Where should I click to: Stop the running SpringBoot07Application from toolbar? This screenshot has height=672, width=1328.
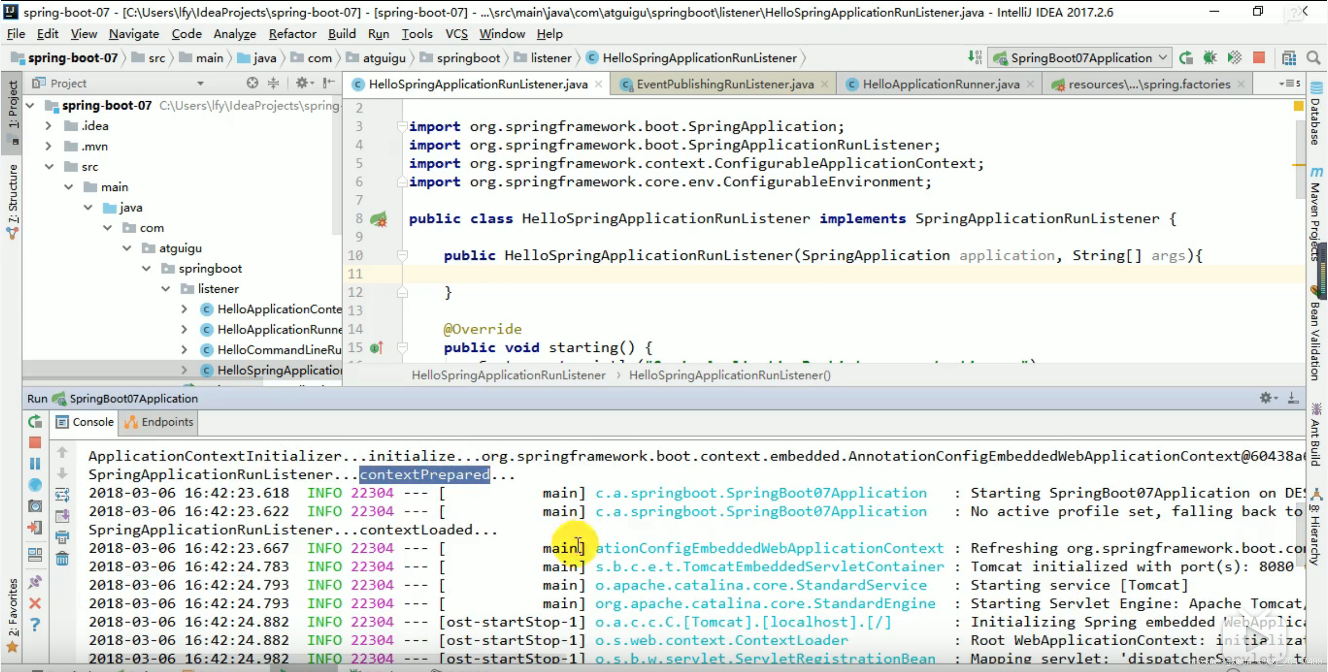coord(1259,58)
